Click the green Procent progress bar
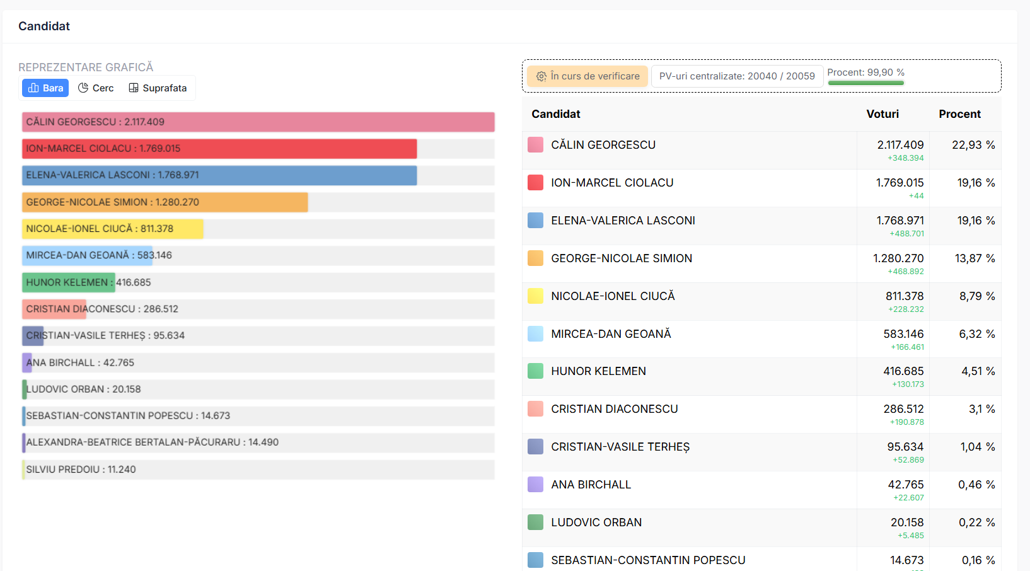Screen dimensions: 1030x571 coord(865,83)
